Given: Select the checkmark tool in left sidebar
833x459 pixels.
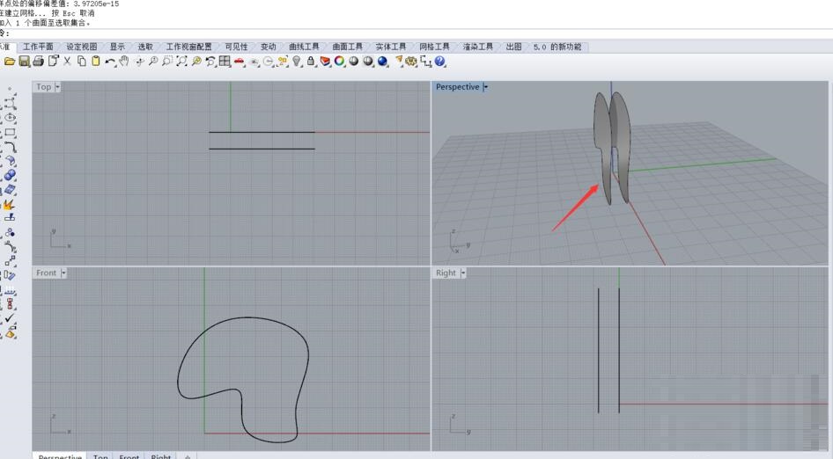Looking at the screenshot, I should [x=10, y=318].
